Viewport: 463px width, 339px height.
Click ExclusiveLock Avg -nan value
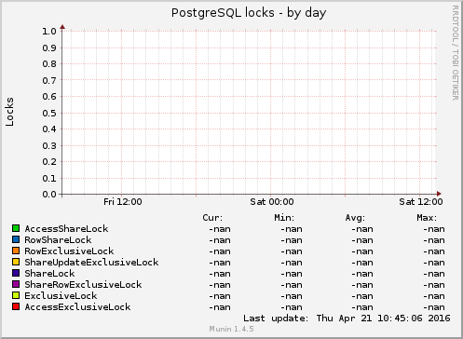(362, 296)
